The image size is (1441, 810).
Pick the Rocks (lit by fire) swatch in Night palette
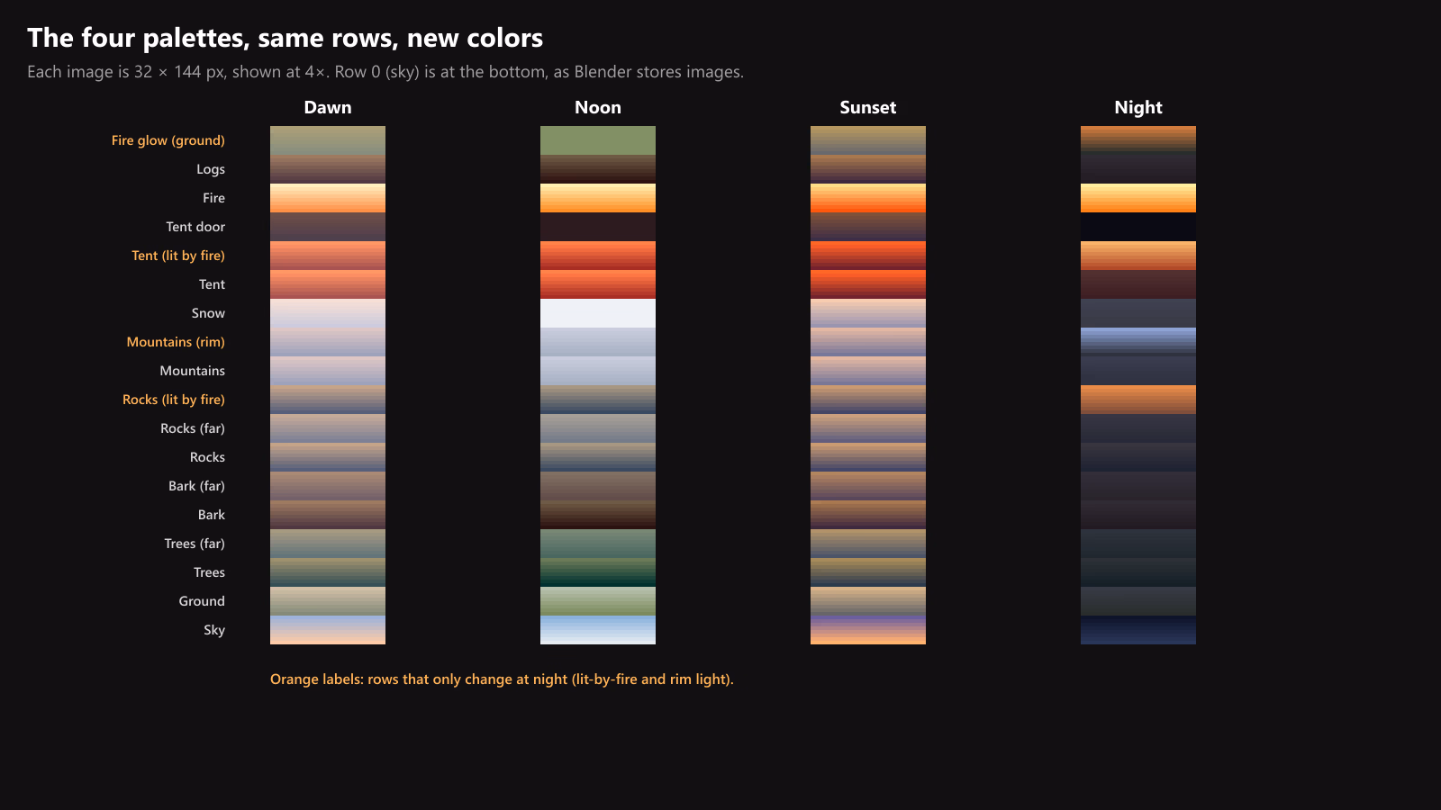(1138, 400)
